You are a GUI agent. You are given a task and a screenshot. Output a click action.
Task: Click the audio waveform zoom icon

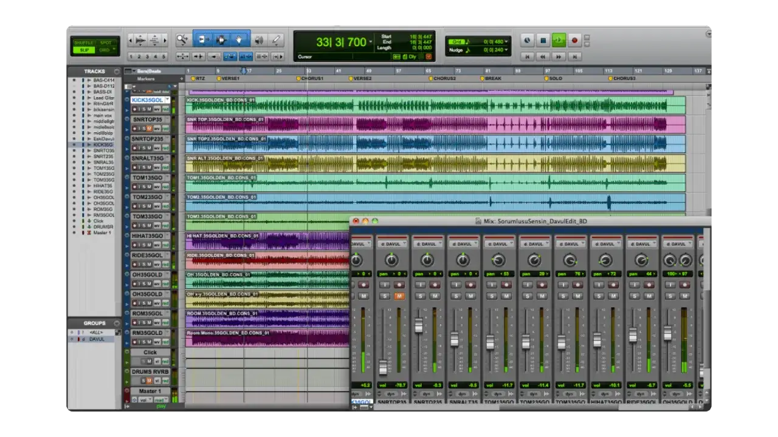(140, 40)
